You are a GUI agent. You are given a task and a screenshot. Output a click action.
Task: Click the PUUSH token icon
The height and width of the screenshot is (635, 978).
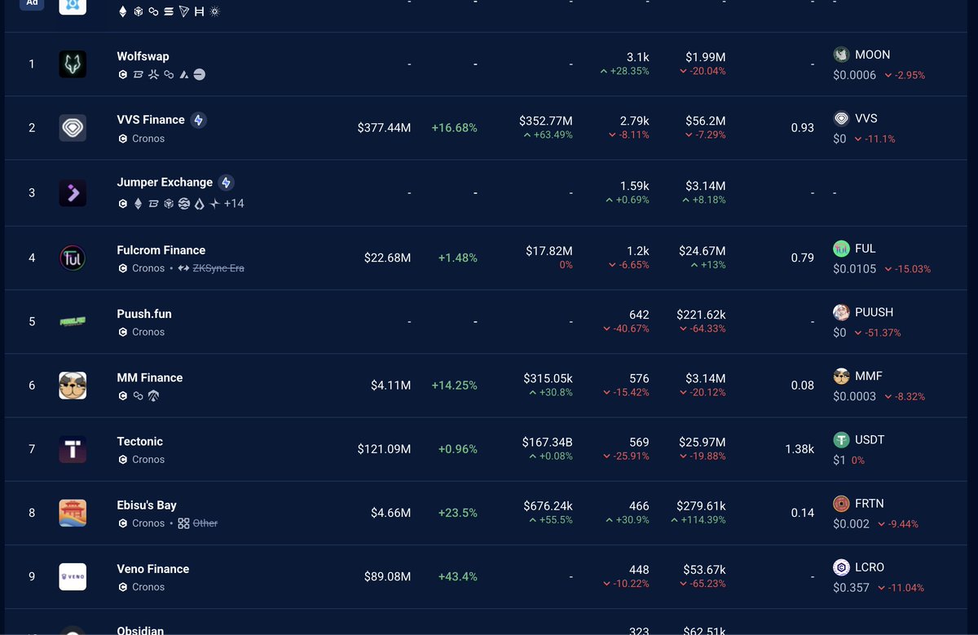tap(841, 312)
